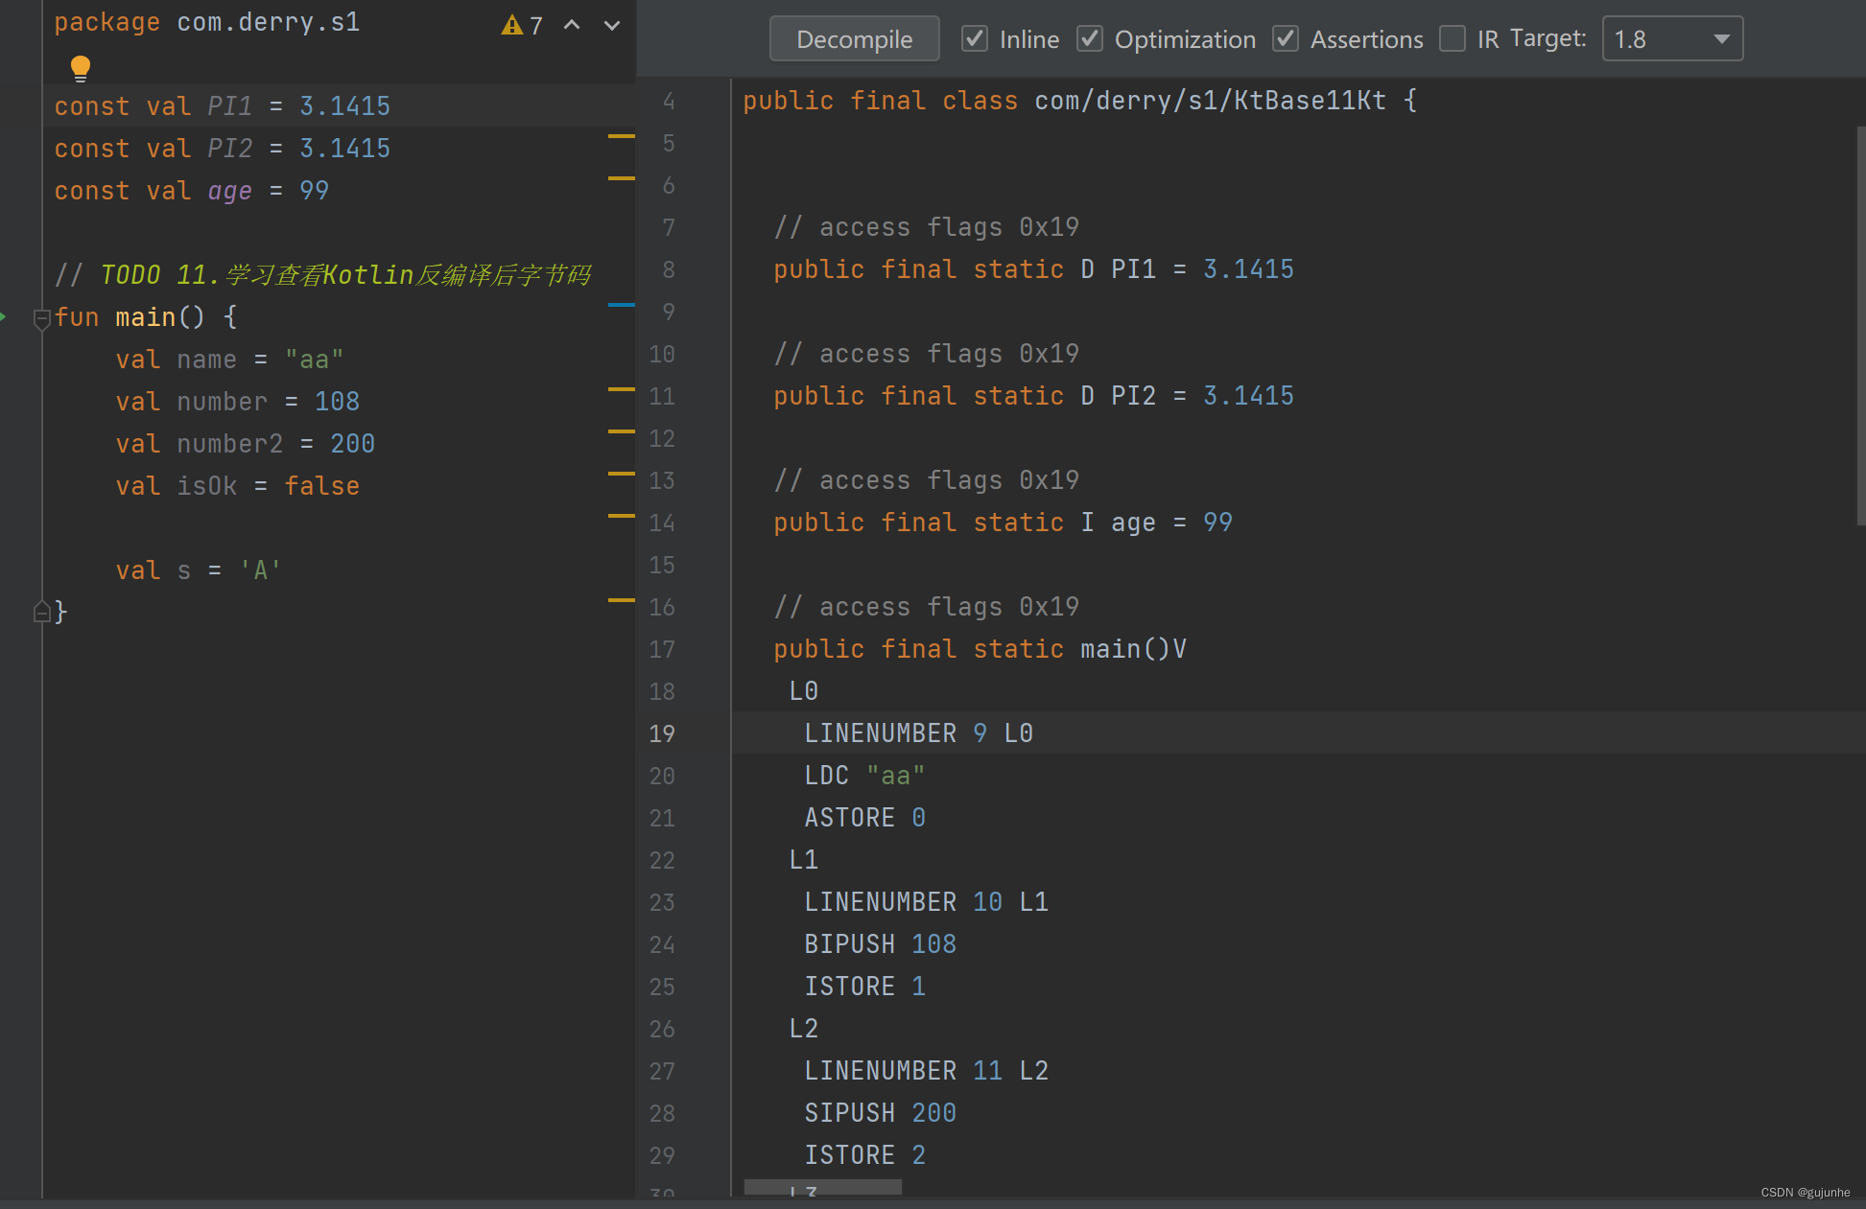
Task: Click the change marker beside the closing brace
Action: point(620,601)
